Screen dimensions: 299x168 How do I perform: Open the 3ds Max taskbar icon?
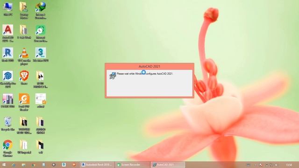[64, 165]
